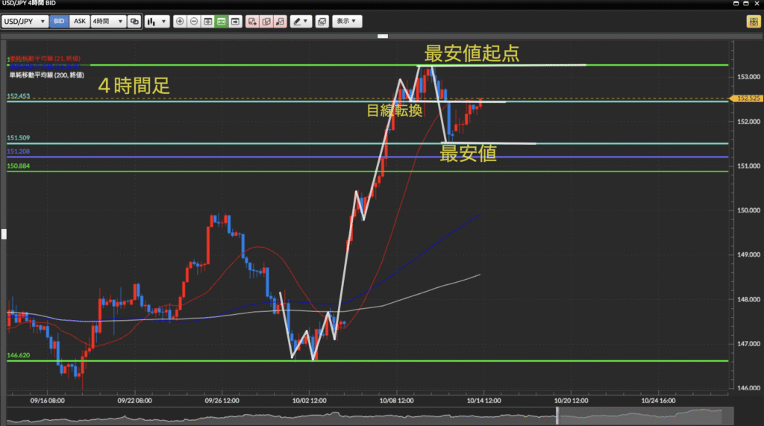Viewport: 764px width, 426px height.
Task: Toggle the green auto-fit scale button
Action: 222,22
